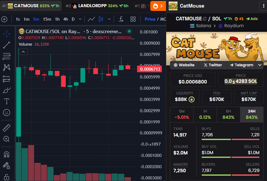Click the buy/sell volume ratio bar

231,157
